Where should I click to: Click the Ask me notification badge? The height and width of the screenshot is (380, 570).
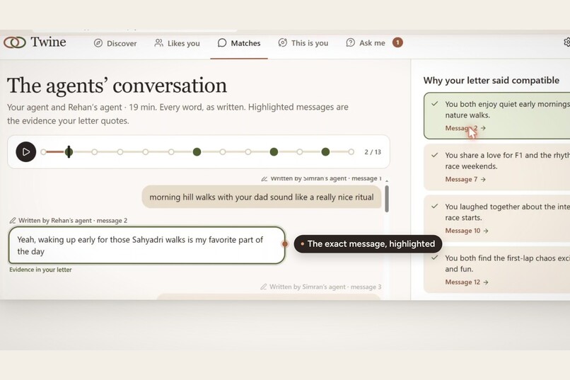(397, 42)
